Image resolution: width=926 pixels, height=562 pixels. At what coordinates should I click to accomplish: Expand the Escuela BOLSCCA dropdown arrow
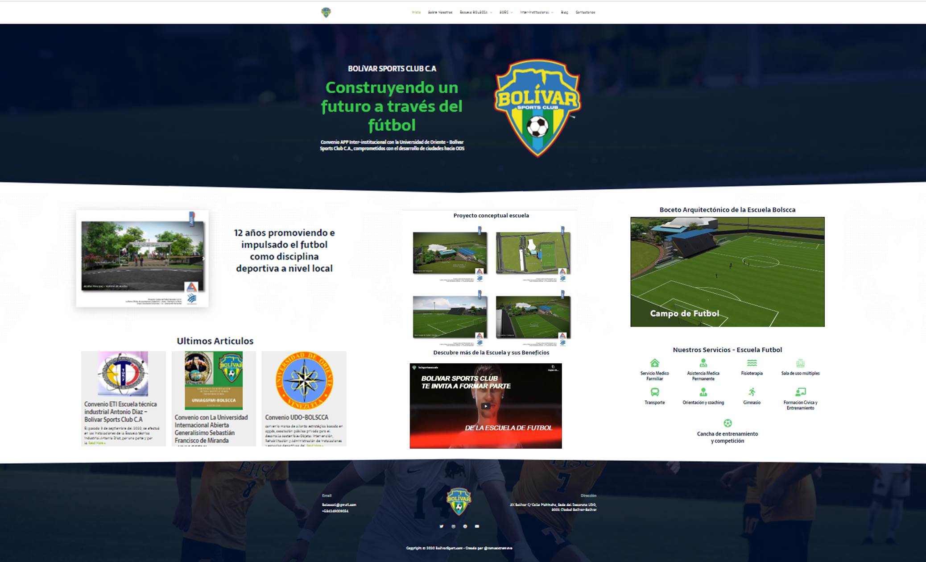point(491,12)
